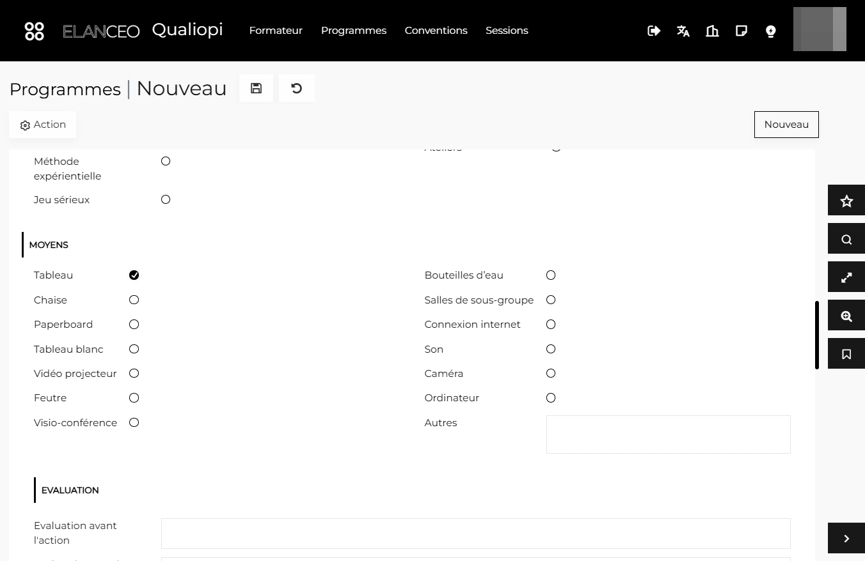Open the sticky note icon in header
This screenshot has height=561, width=865.
(x=742, y=31)
